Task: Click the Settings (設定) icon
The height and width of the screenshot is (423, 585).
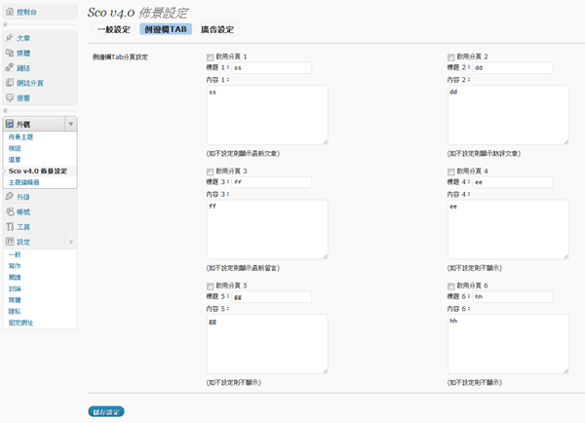Action: tap(10, 242)
